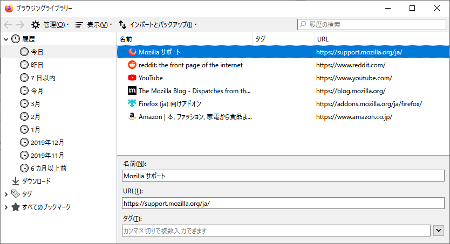Click the clock icon beside 2019年12月
This screenshot has height=244, width=450.
coord(24,142)
